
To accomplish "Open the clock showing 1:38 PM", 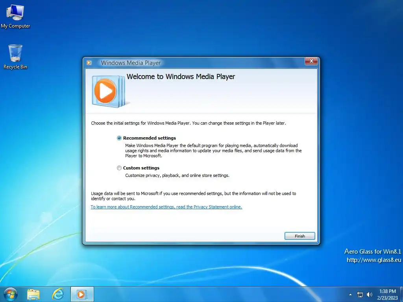I will (388, 295).
